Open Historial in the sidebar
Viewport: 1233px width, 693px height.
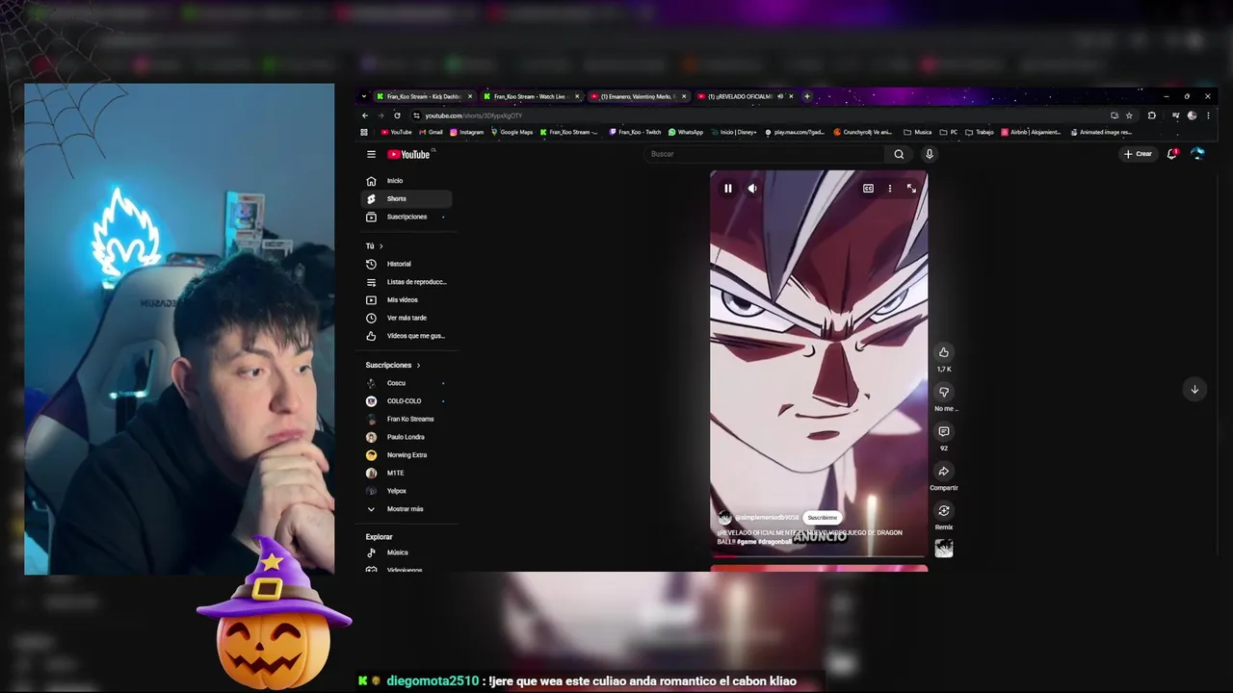click(x=407, y=264)
